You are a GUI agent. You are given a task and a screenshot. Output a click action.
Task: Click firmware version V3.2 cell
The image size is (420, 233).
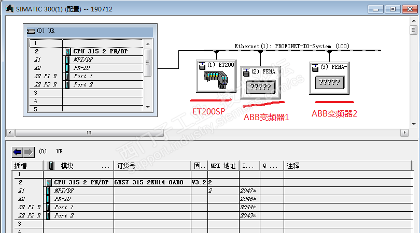(199, 182)
